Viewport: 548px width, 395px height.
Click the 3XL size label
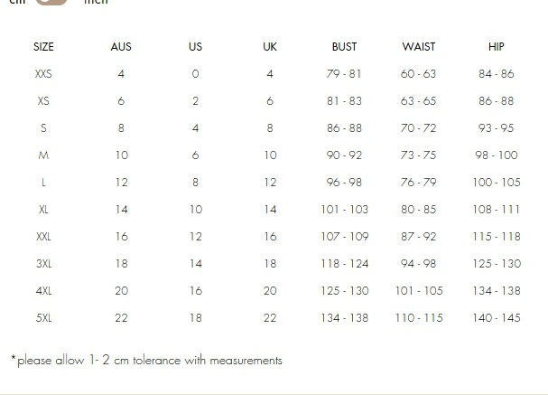tap(43, 263)
